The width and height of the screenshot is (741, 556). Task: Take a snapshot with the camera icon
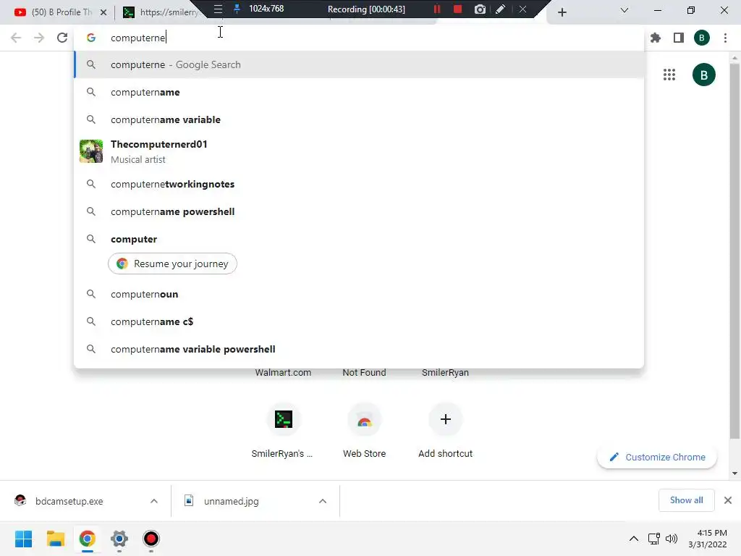[480, 9]
